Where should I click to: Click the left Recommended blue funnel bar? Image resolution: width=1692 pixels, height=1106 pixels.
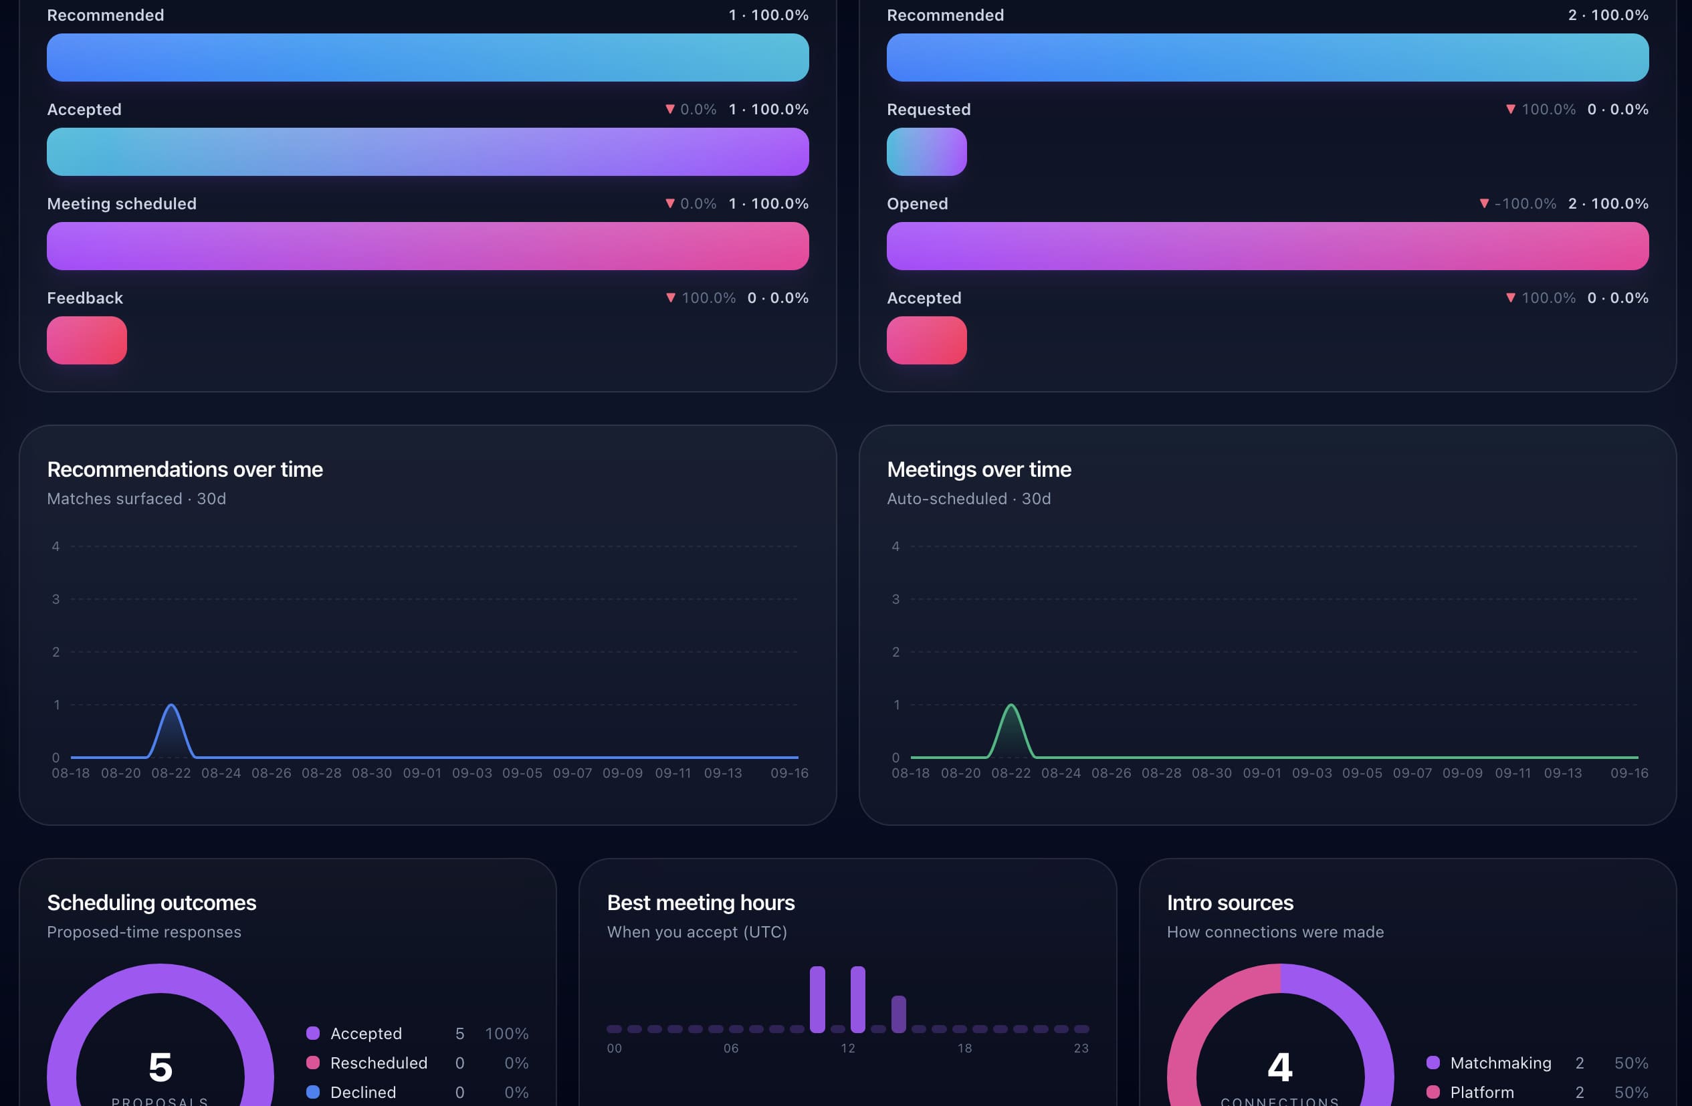tap(427, 57)
